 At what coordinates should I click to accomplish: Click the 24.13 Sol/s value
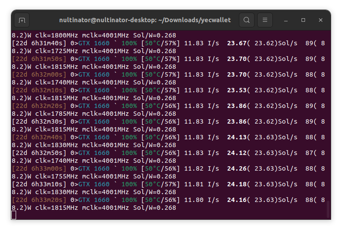click(x=237, y=137)
